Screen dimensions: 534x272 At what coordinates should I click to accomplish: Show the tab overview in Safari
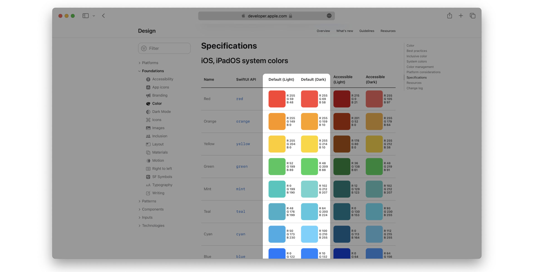pyautogui.click(x=472, y=16)
